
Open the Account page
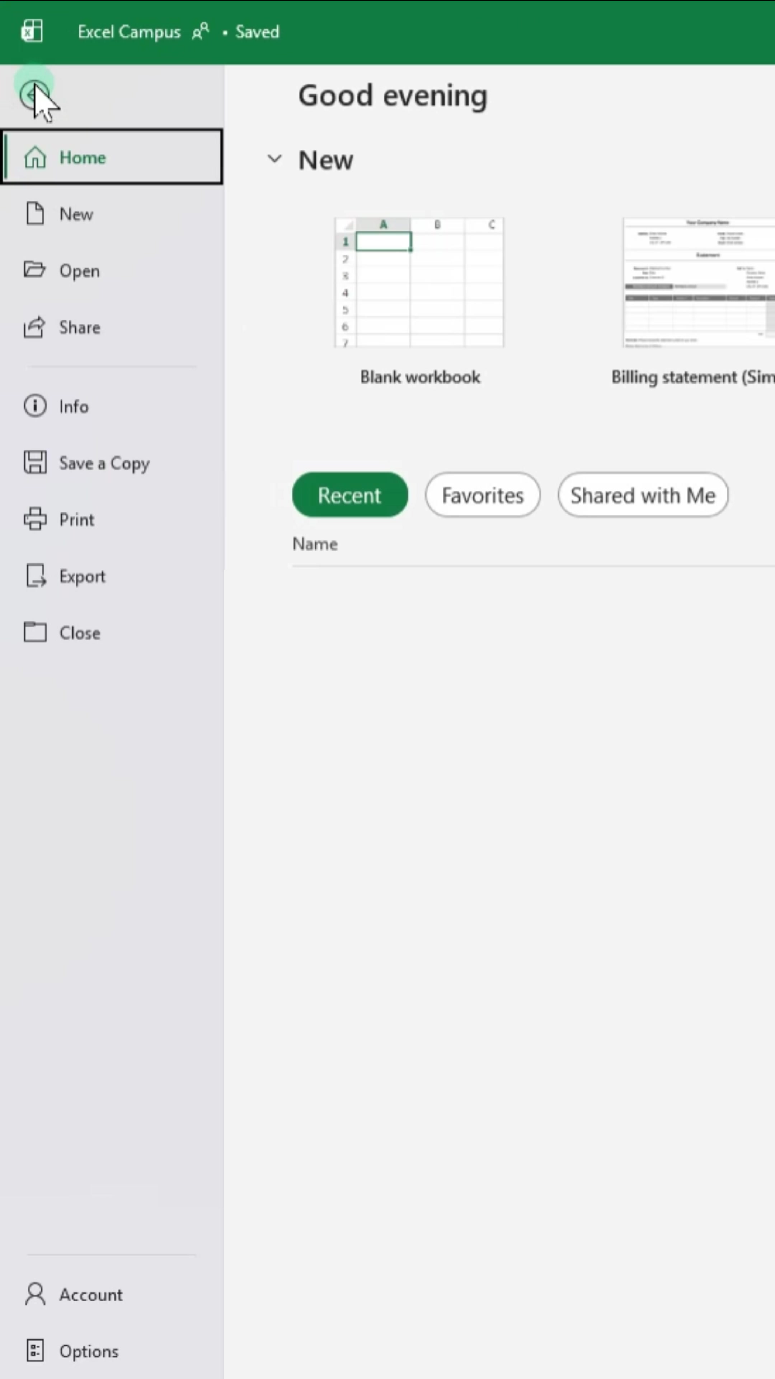click(x=112, y=1294)
